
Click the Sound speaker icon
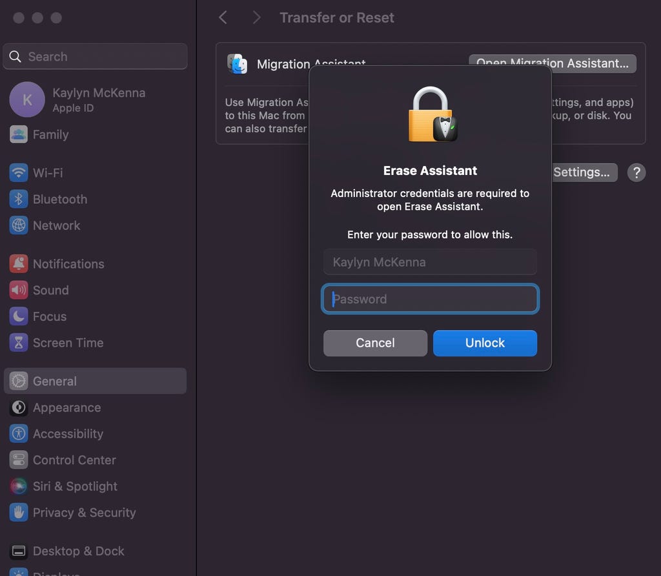(19, 290)
